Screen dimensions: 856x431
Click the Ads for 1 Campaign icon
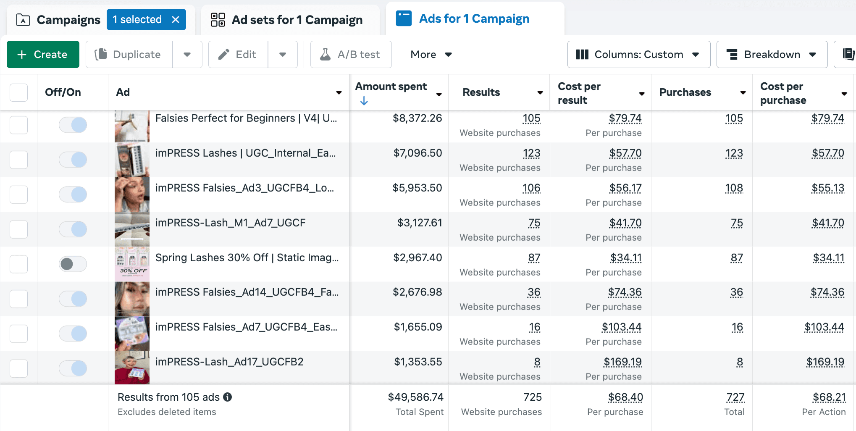[x=404, y=18]
